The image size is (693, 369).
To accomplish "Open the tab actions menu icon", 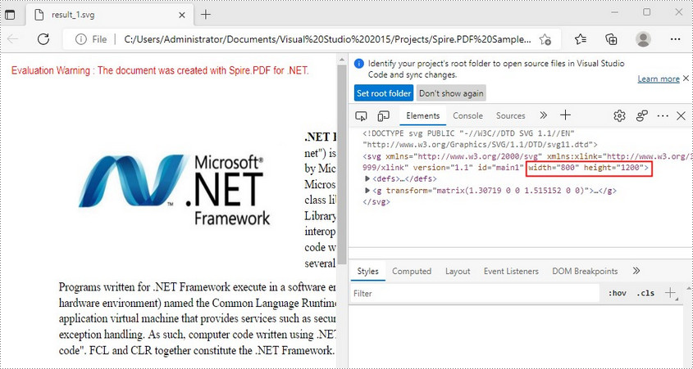I will pos(9,15).
